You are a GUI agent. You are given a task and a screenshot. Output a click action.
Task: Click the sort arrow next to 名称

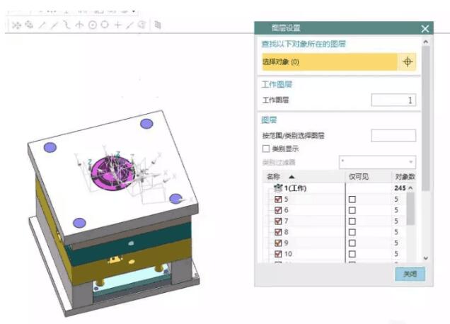(x=292, y=176)
